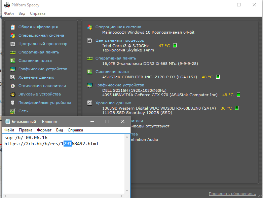Open sidebar section Общая информация
This screenshot has width=263, height=198.
[x=38, y=27]
